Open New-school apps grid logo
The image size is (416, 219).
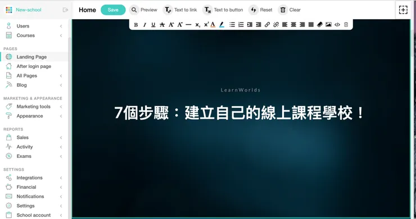(x=9, y=10)
